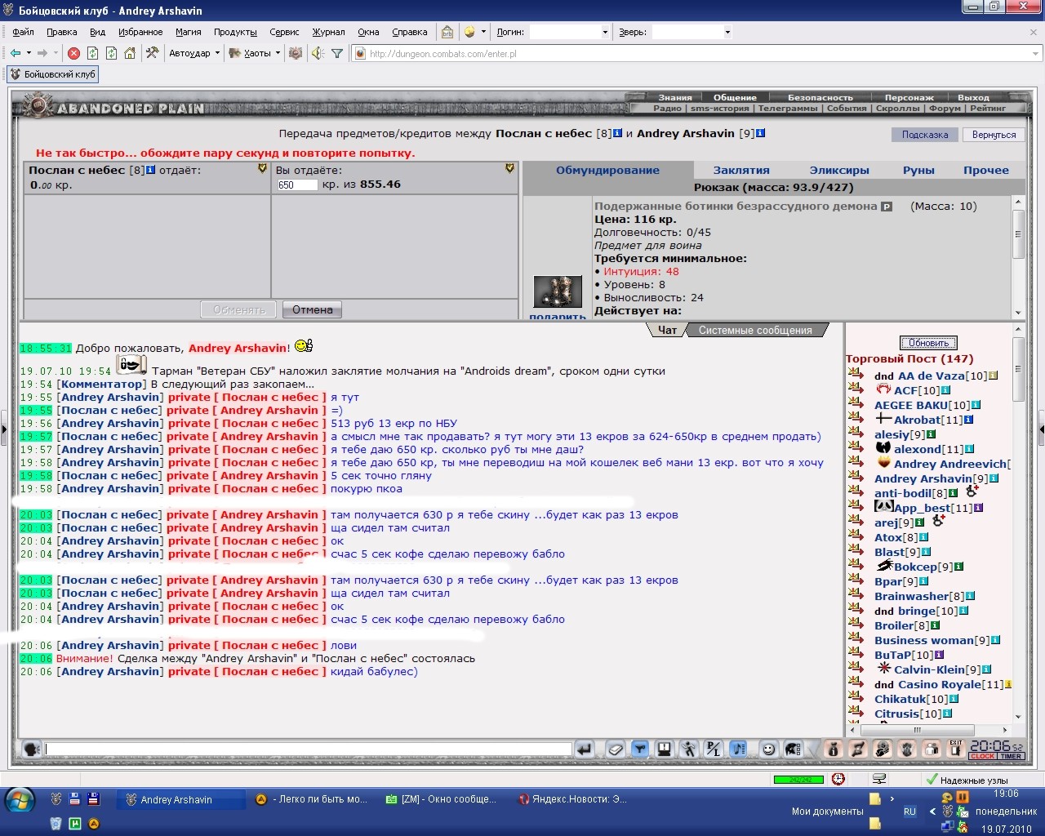Click the smiley emoticons icon in chat bar

click(x=768, y=749)
